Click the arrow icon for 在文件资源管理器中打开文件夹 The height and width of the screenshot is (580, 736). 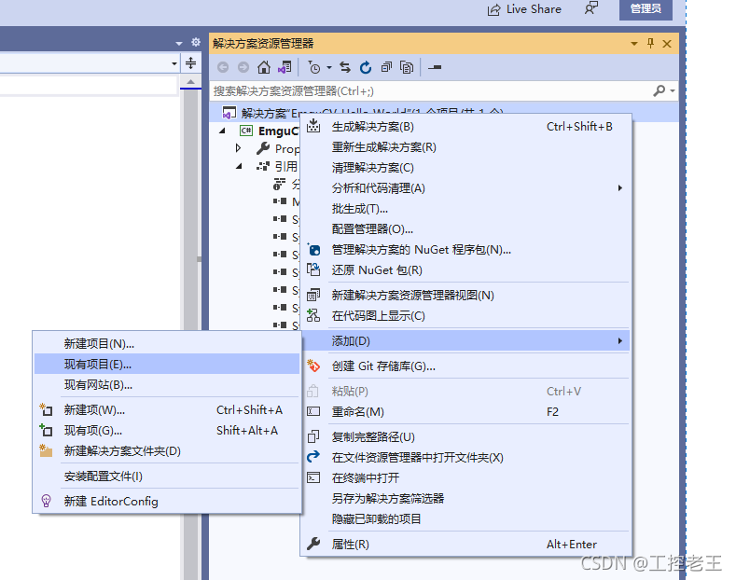[x=313, y=457]
